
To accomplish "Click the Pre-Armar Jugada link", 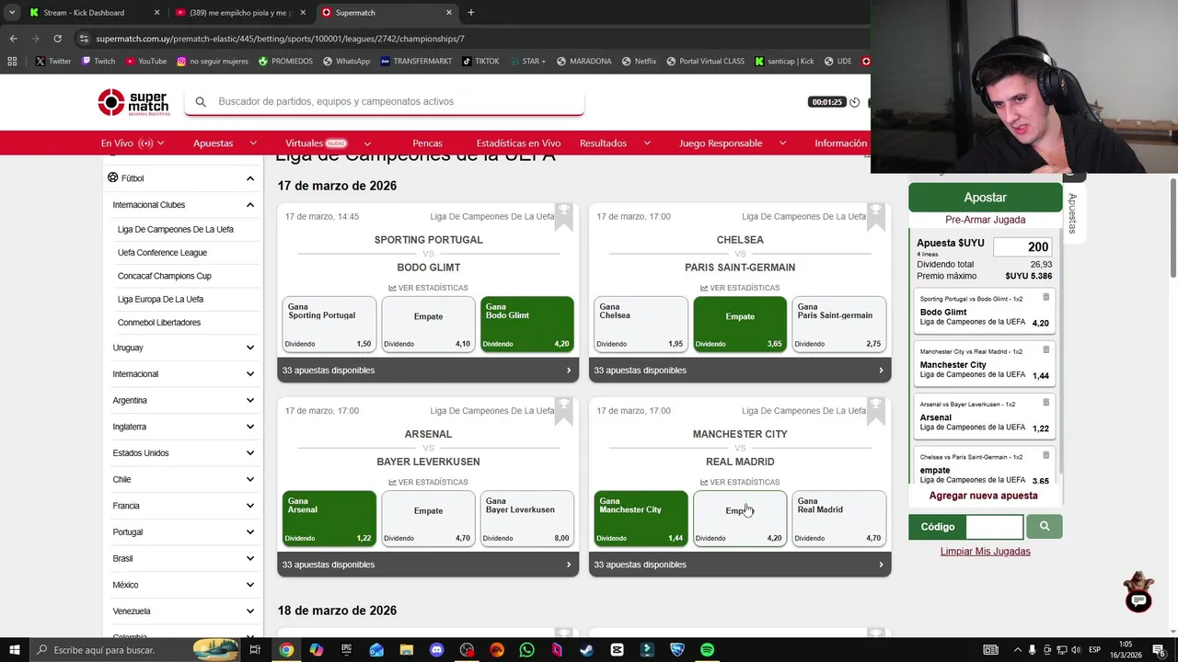I will pos(985,220).
